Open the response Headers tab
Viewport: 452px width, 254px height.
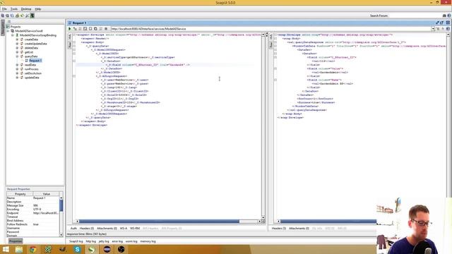[x=278, y=229]
